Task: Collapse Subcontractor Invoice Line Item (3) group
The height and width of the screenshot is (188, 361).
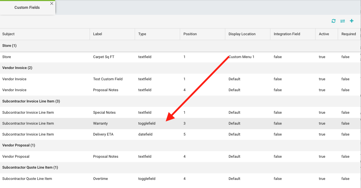Action: point(31,101)
